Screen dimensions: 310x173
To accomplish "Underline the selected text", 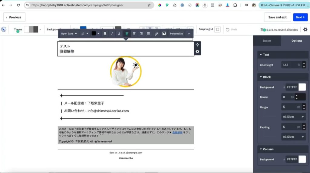I will pos(119,34).
